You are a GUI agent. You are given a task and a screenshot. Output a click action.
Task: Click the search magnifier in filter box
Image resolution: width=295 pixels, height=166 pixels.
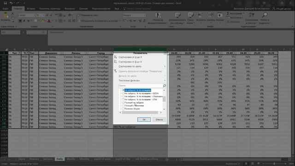tap(164, 86)
